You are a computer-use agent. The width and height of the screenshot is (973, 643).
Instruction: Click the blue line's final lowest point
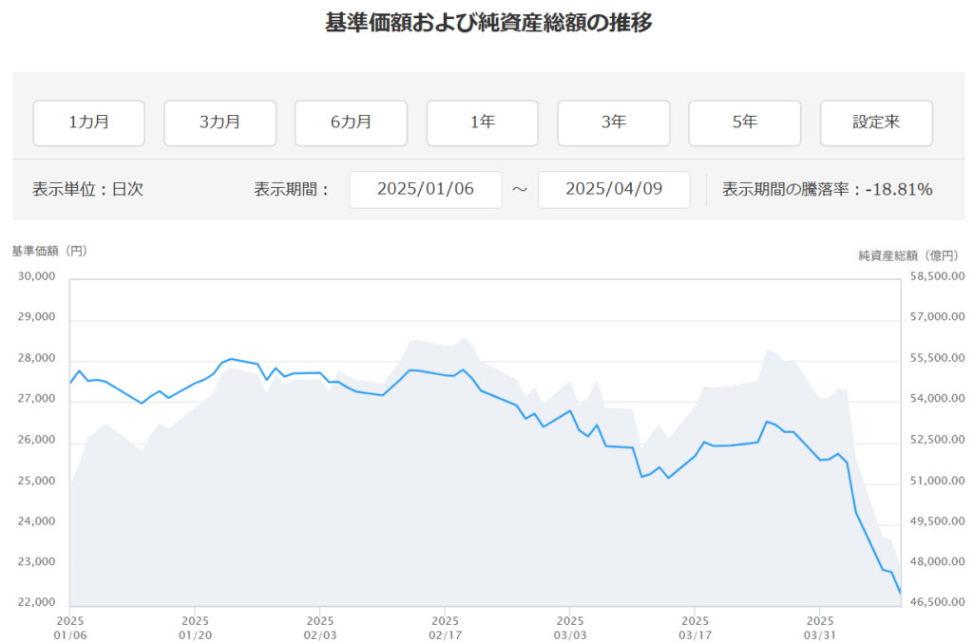pyautogui.click(x=900, y=594)
